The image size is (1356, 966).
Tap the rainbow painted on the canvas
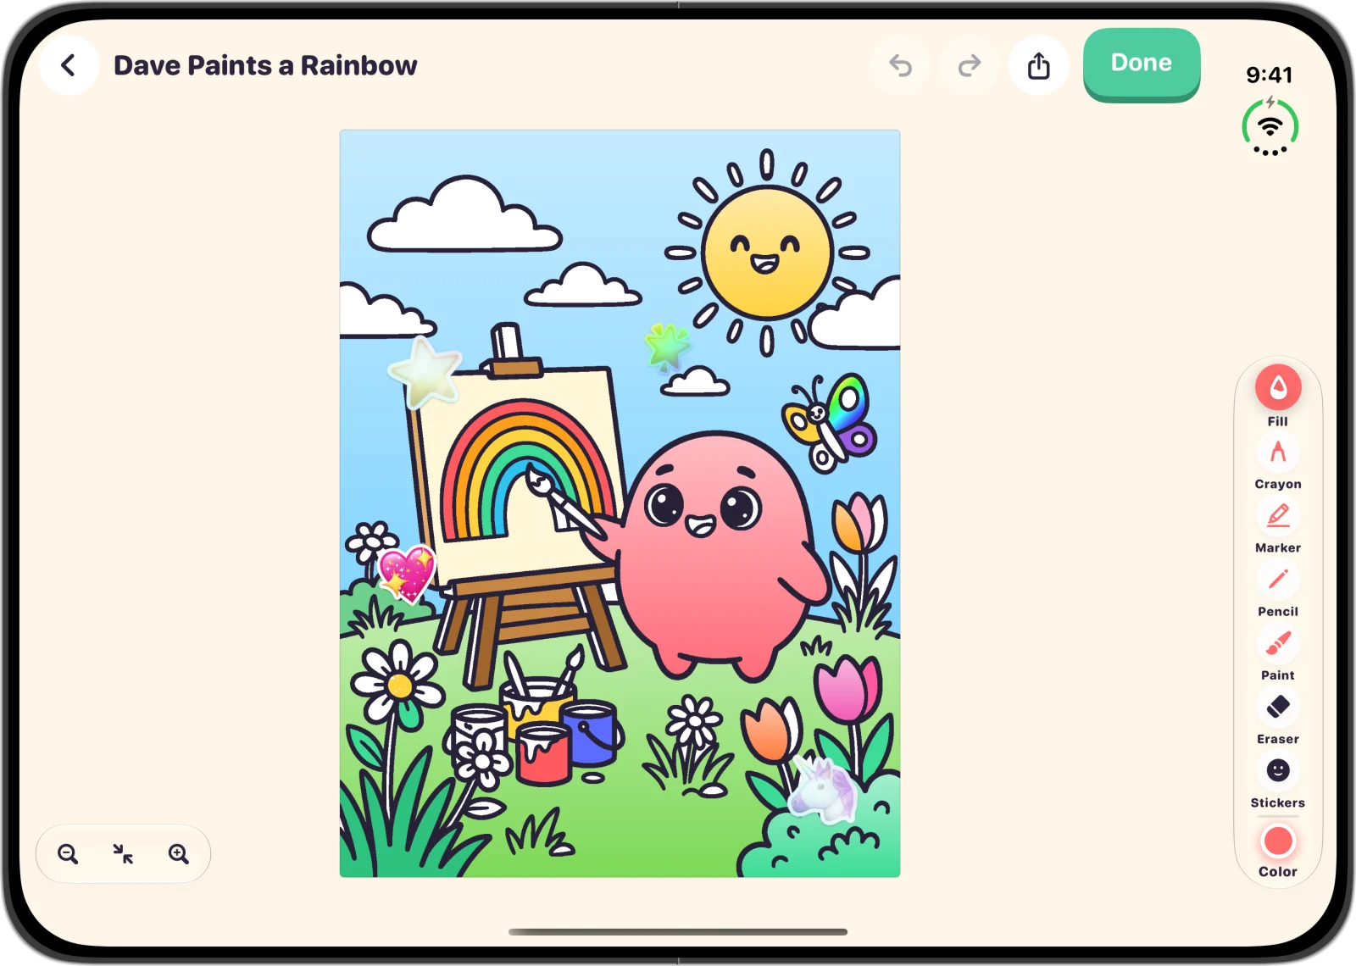pyautogui.click(x=527, y=470)
